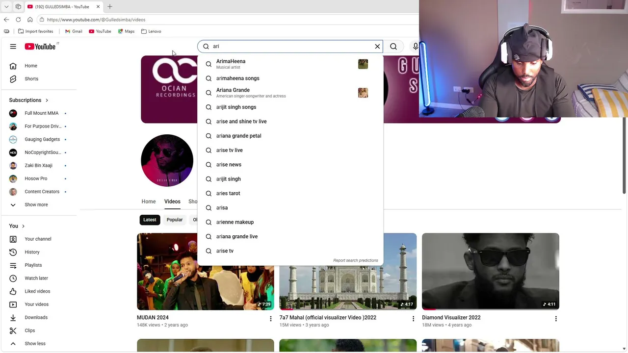This screenshot has width=628, height=353.
Task: Click Report search predictions link
Action: tap(356, 260)
